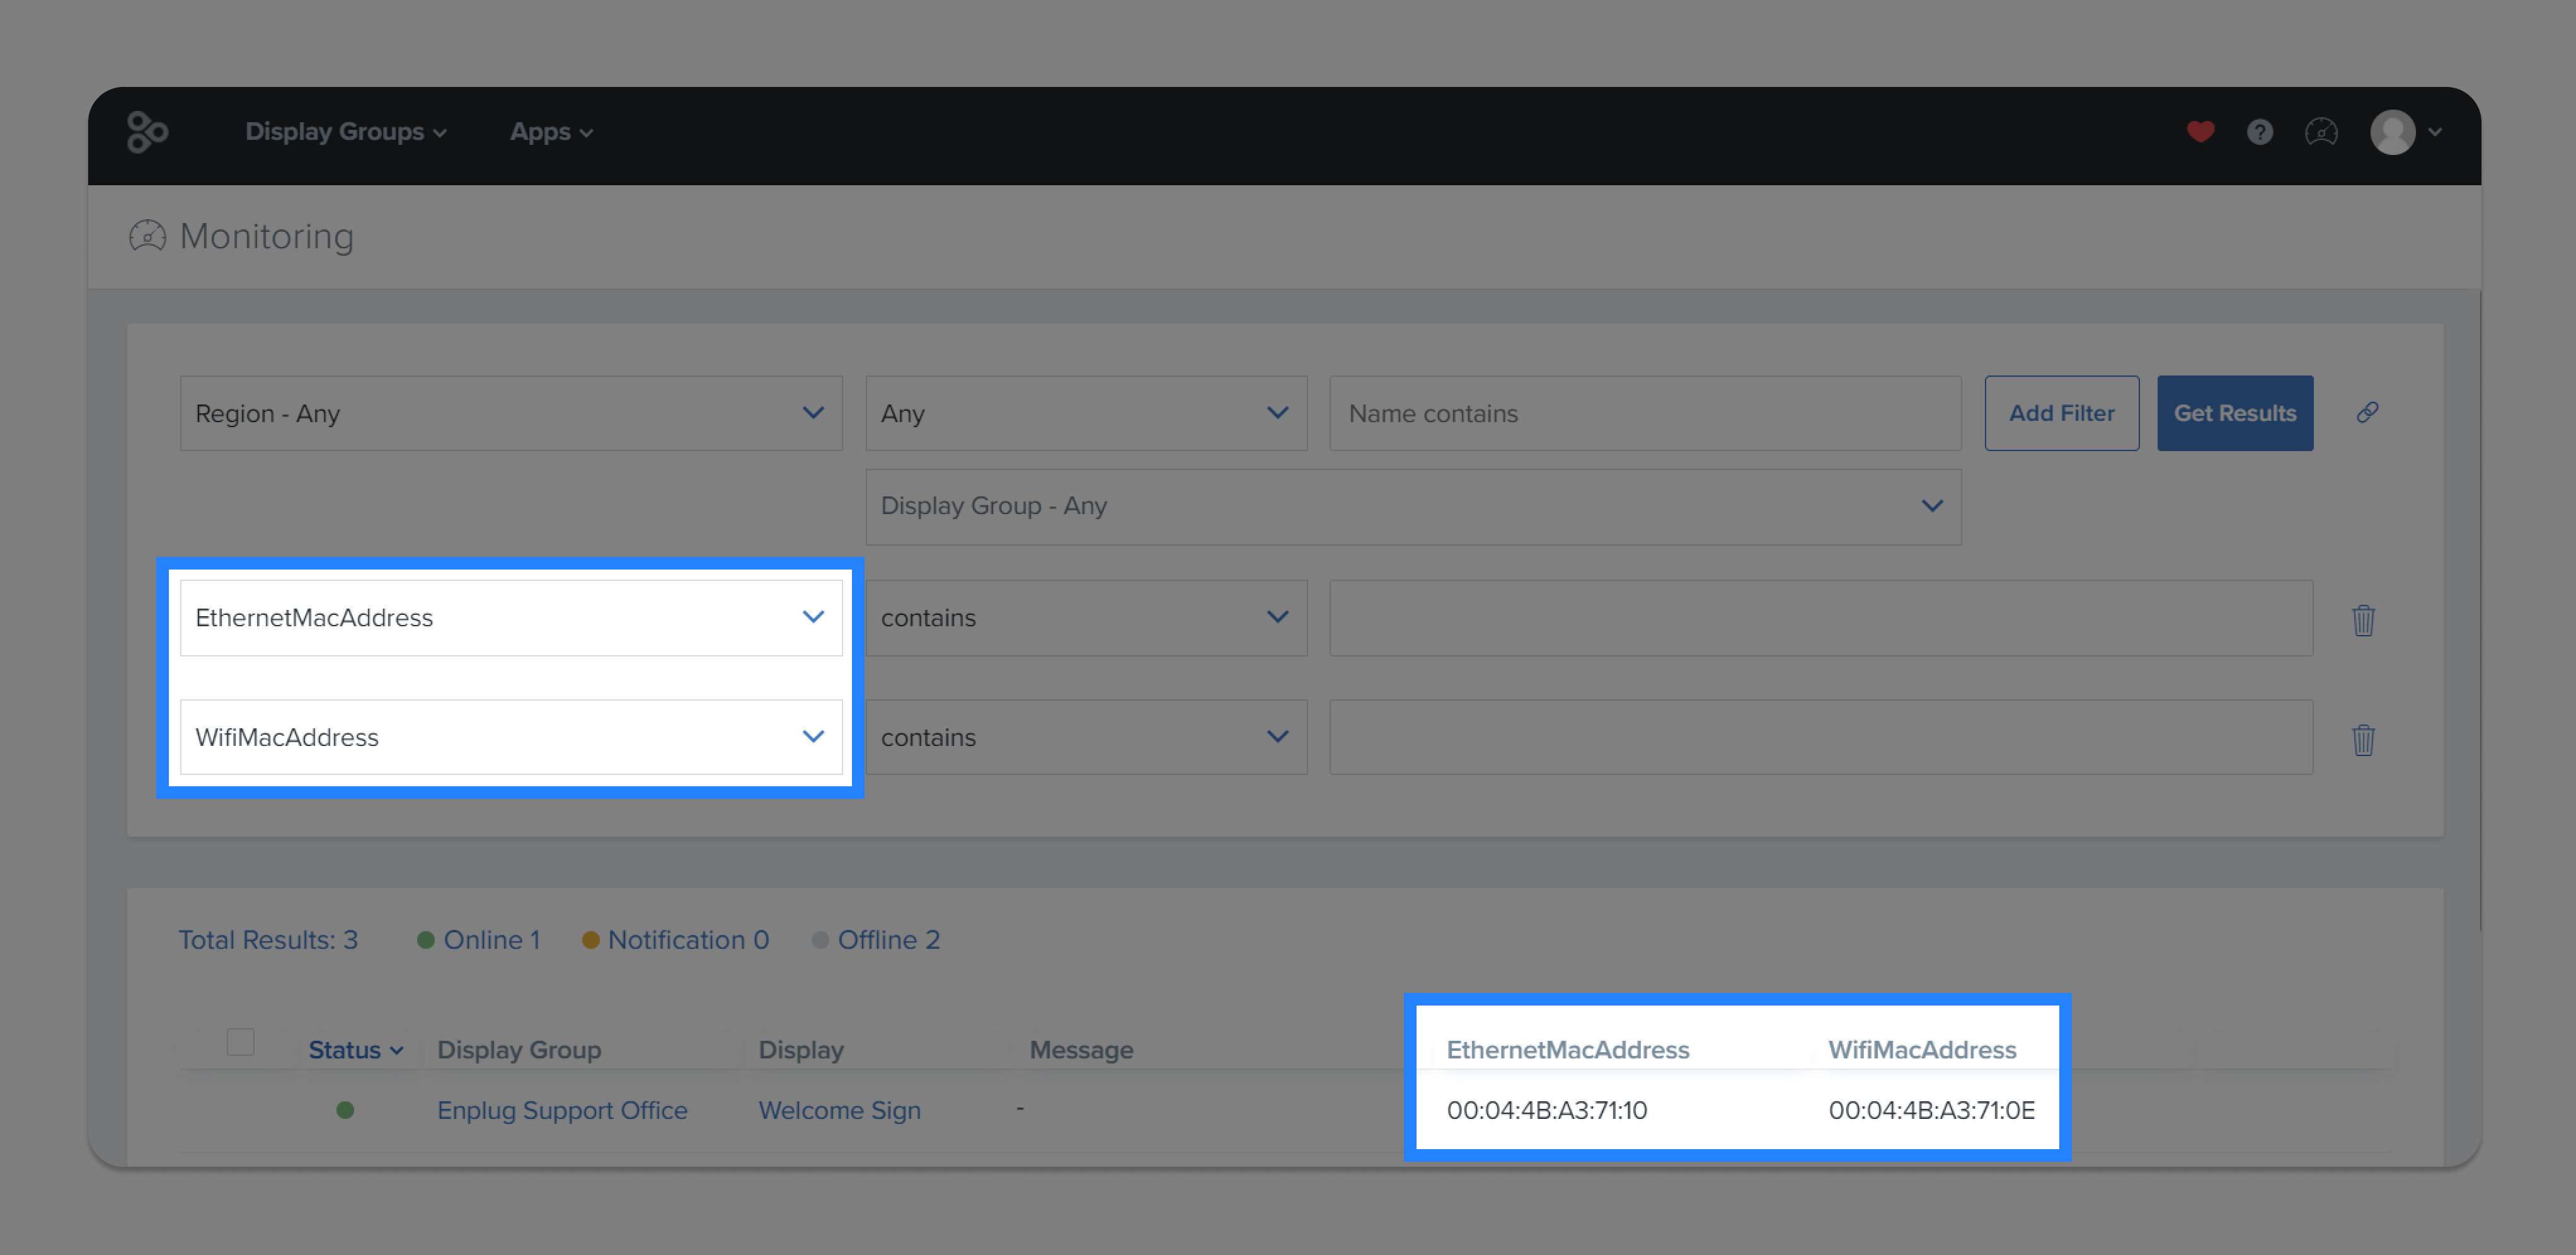The width and height of the screenshot is (2576, 1255).
Task: Focus the WifiMacAddress filter value field
Action: [x=1821, y=737]
